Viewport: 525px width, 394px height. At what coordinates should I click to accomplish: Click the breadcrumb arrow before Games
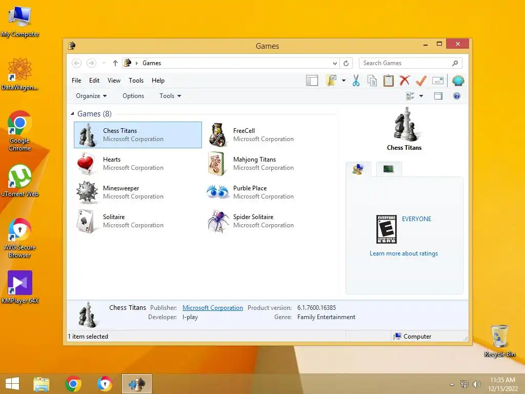pos(136,63)
